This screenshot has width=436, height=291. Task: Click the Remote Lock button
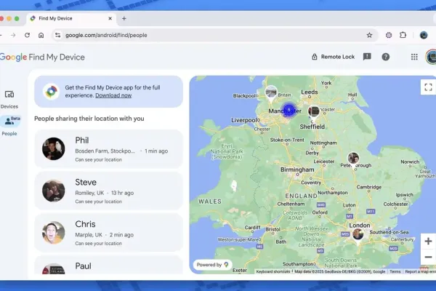[333, 57]
